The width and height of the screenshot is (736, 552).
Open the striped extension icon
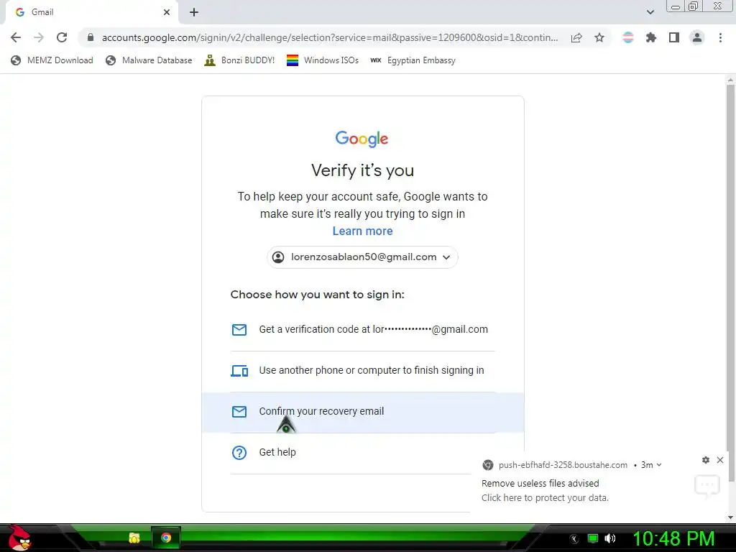click(628, 37)
